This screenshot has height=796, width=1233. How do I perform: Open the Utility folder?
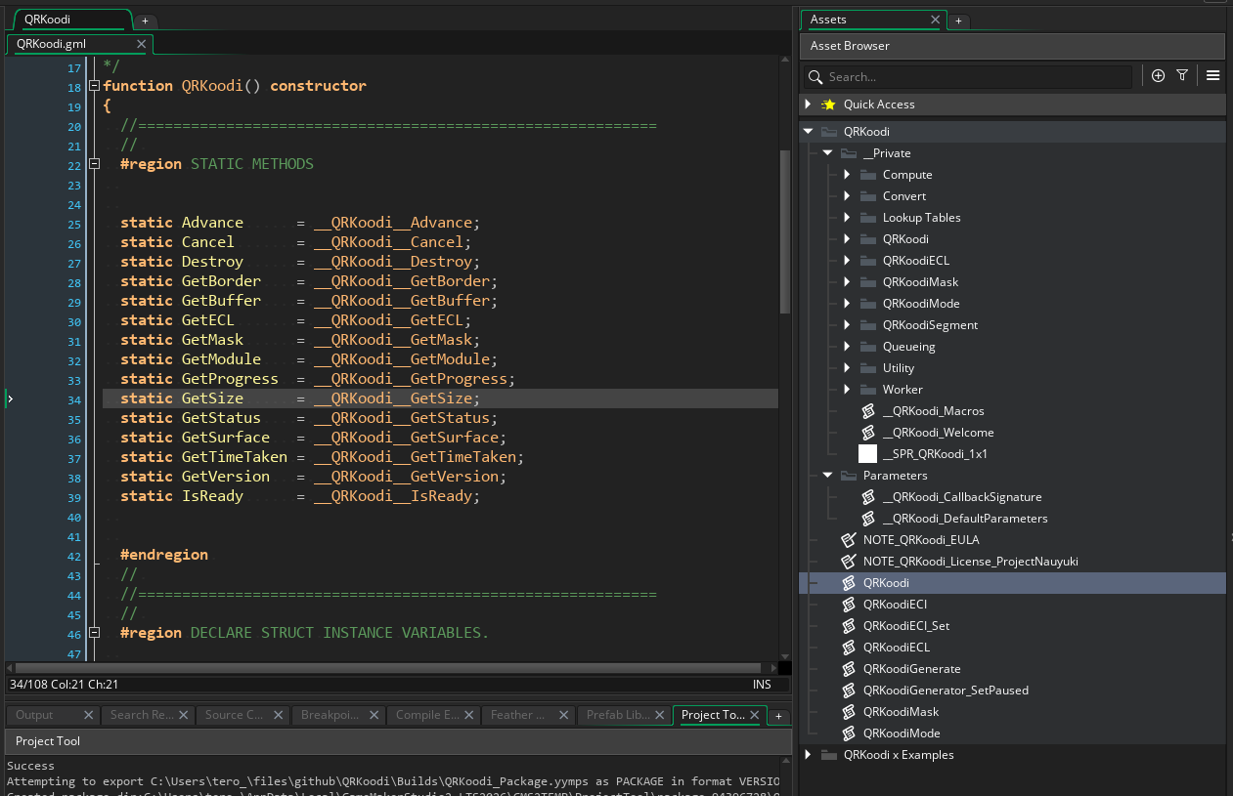(x=898, y=368)
